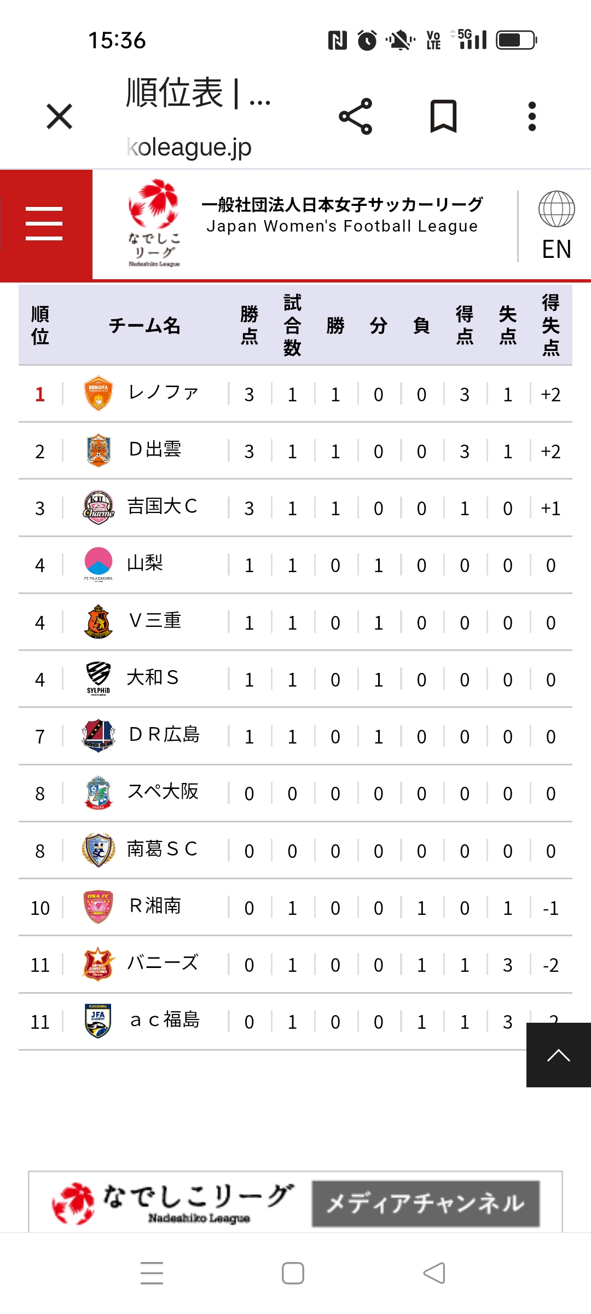Viewport: 591px width, 1314px height.
Task: Tap the Sylphid team logo
Action: click(99, 678)
